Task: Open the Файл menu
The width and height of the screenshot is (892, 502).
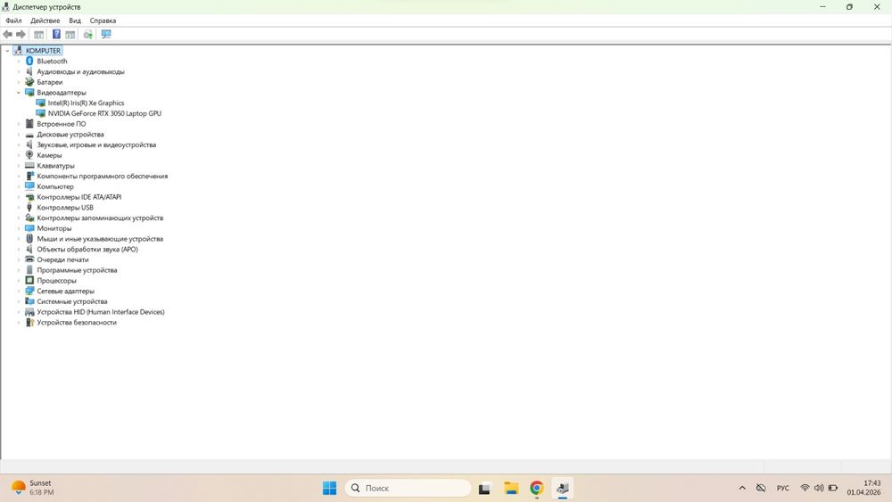Action: [13, 21]
